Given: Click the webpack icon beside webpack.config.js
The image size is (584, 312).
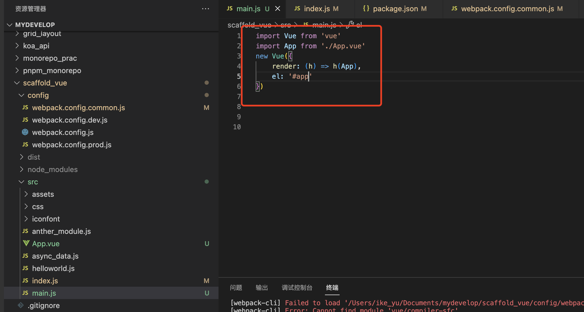Looking at the screenshot, I should point(25,132).
